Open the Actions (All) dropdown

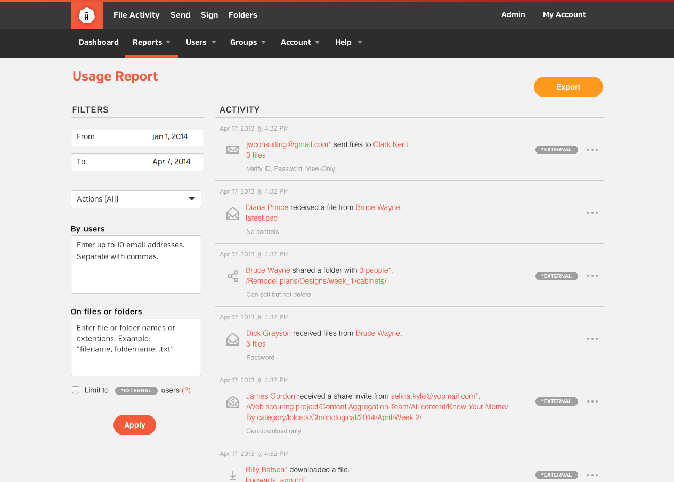tap(136, 199)
